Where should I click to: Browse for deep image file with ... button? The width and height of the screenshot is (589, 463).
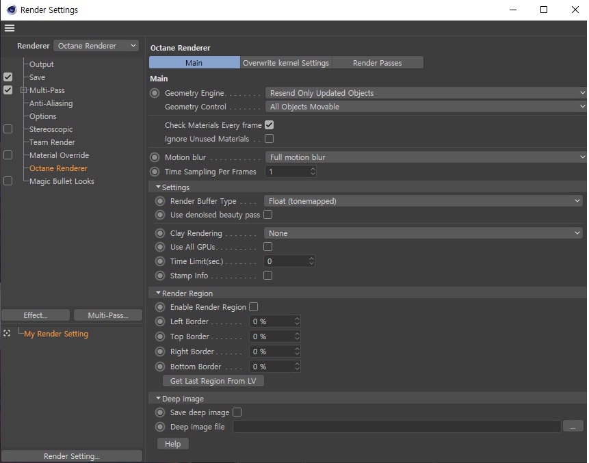pyautogui.click(x=573, y=427)
